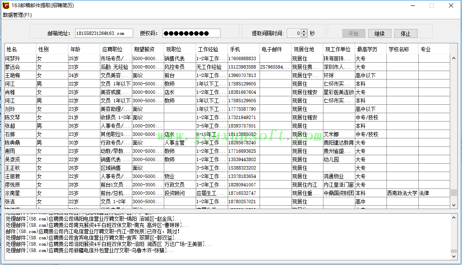Sort by 性别 column header
The height and width of the screenshot is (265, 462).
52,49
